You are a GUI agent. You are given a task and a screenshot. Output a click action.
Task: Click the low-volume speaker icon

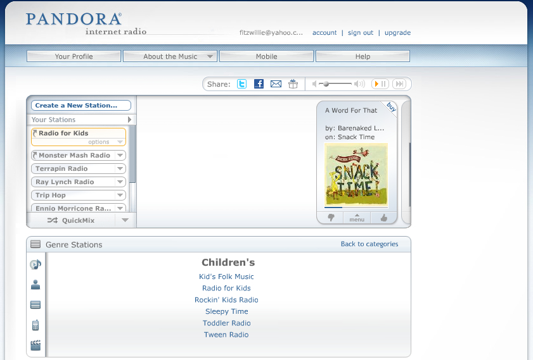(314, 84)
